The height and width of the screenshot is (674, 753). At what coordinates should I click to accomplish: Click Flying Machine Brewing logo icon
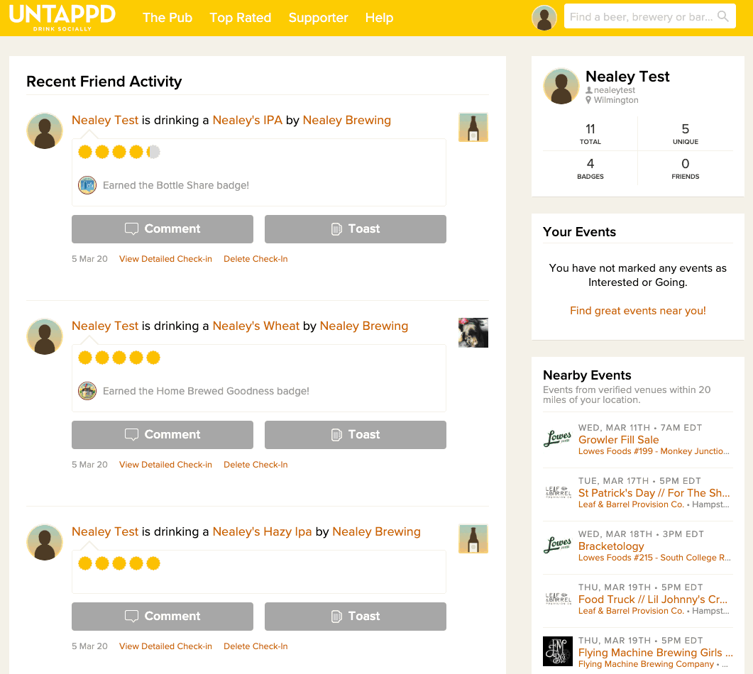pos(558,651)
